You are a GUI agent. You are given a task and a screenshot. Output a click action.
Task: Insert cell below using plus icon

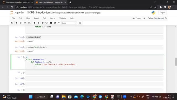(16, 23)
